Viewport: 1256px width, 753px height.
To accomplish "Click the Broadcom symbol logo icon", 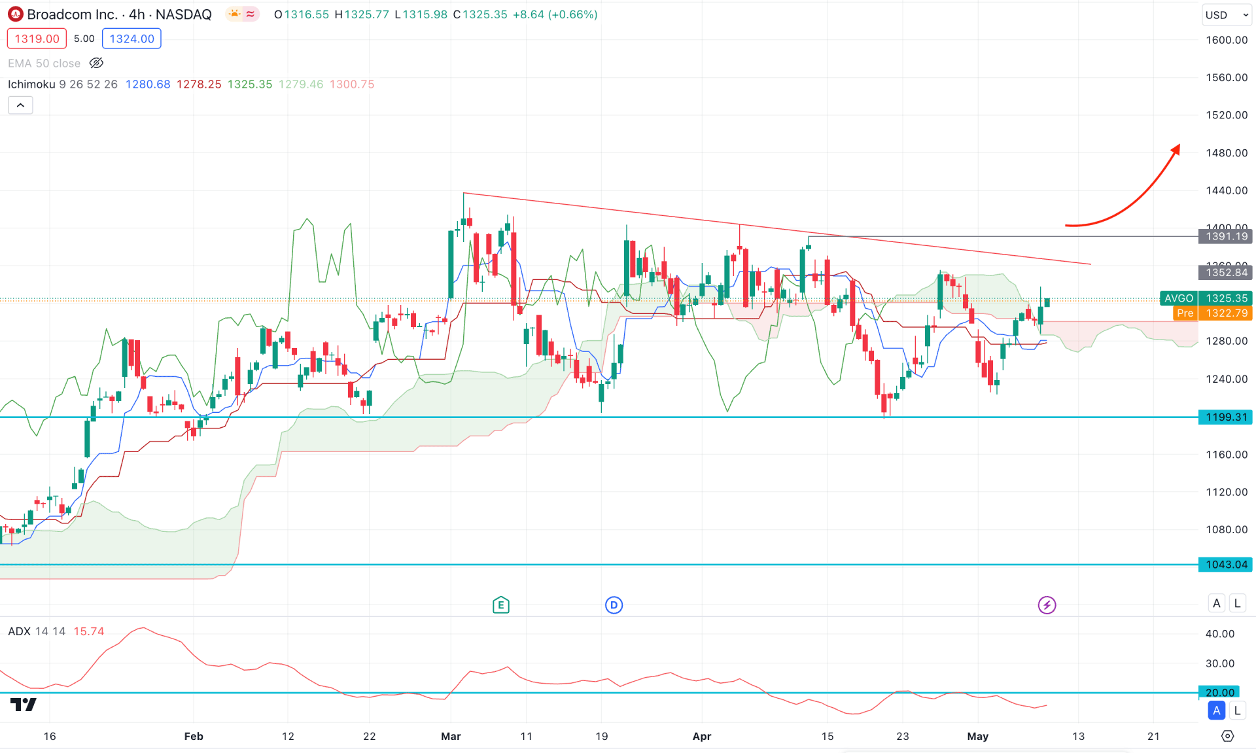I will click(15, 14).
